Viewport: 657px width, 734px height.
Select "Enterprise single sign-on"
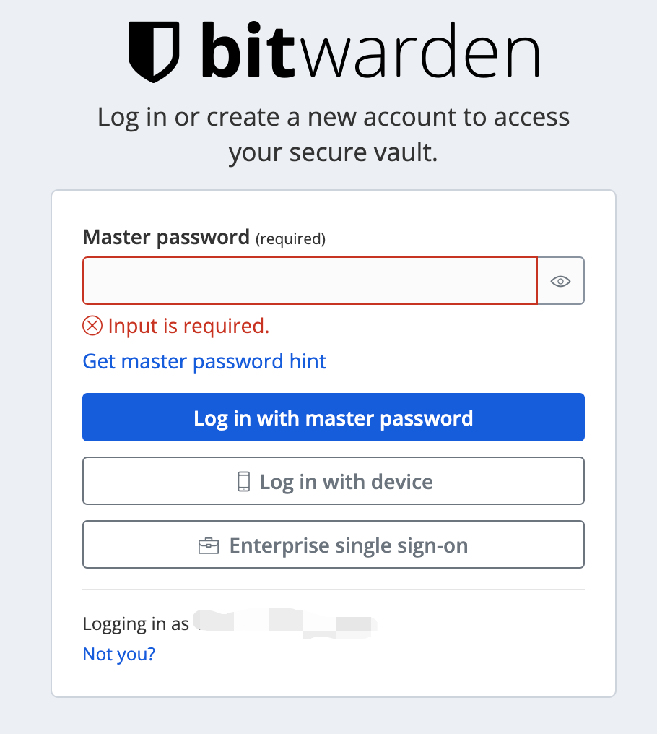point(334,545)
